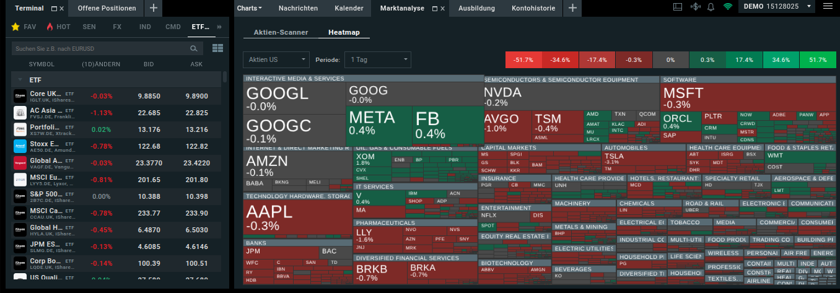Select the GOOGL heatmap tile

(294, 98)
